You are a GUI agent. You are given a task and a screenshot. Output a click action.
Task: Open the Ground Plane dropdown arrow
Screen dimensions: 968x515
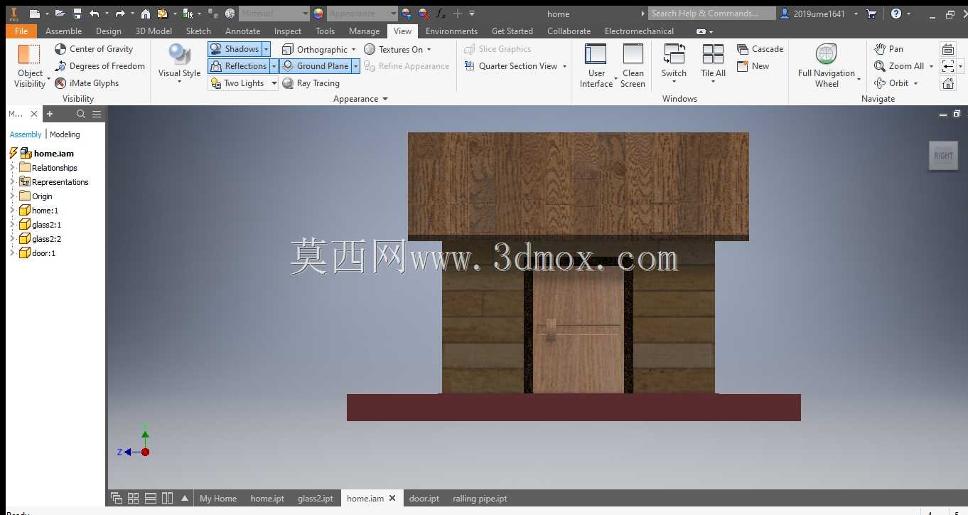tap(355, 66)
